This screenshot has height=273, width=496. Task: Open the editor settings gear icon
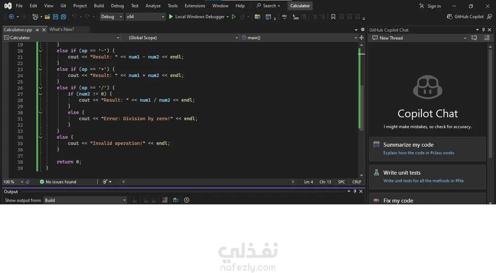(x=362, y=30)
